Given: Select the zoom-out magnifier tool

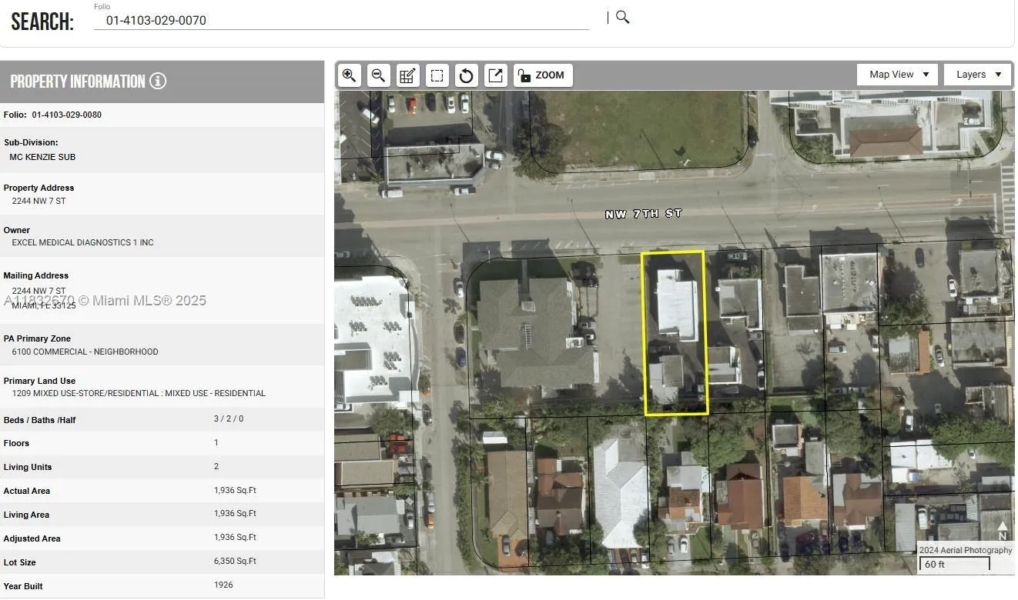Looking at the screenshot, I should (x=378, y=75).
